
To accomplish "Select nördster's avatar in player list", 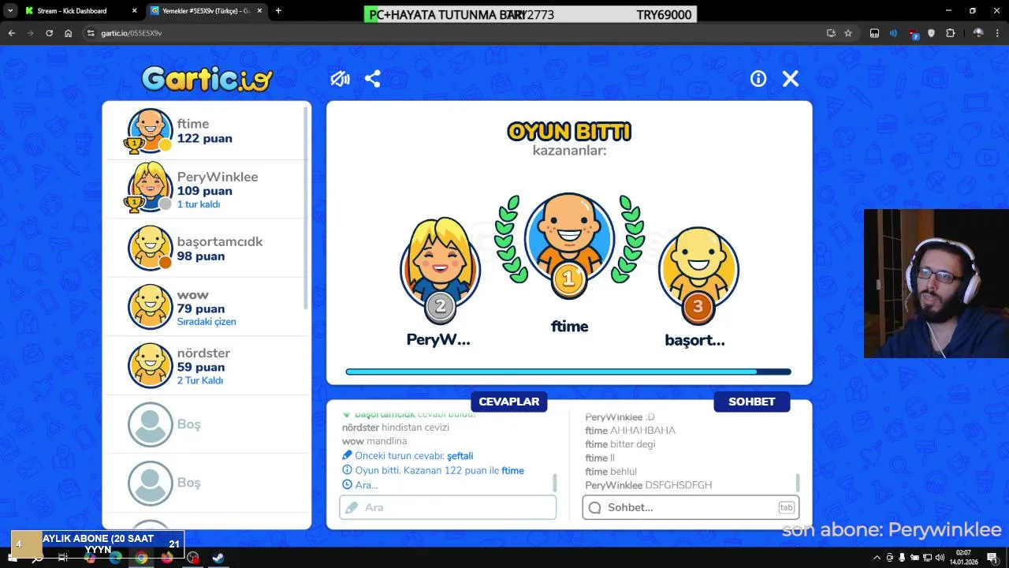I will coord(150,364).
